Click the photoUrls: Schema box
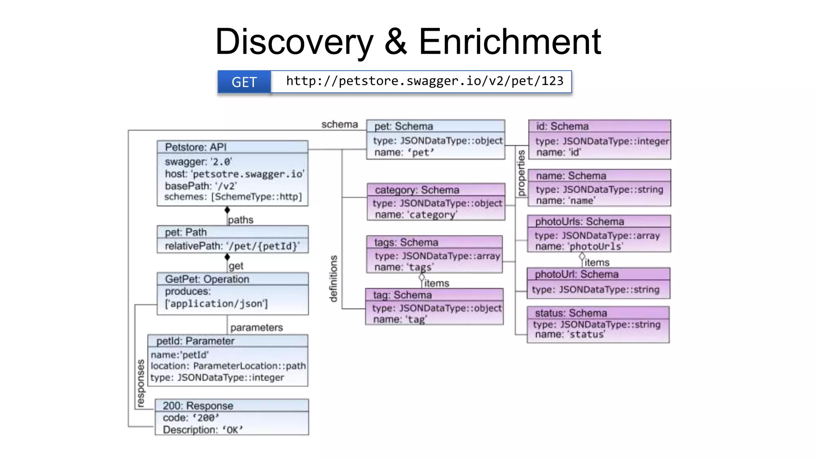The image size is (816, 459). pos(599,233)
